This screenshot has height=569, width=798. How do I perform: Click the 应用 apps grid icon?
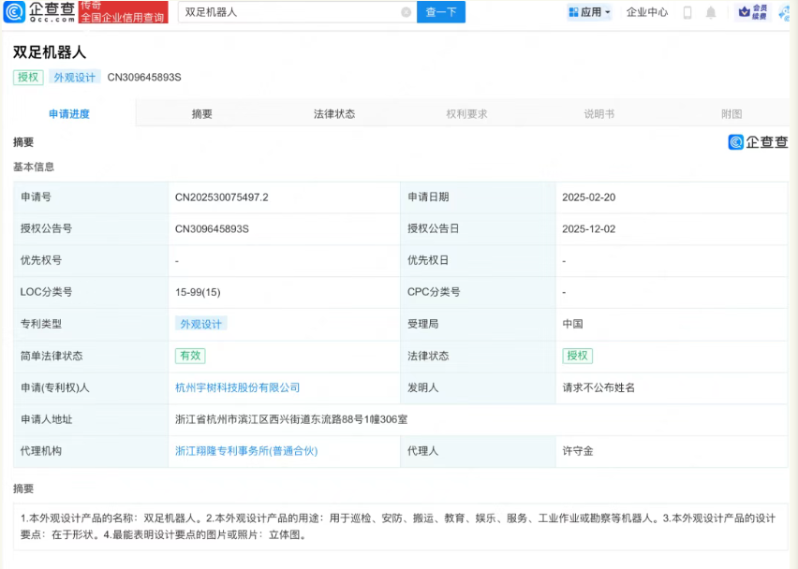(x=571, y=12)
